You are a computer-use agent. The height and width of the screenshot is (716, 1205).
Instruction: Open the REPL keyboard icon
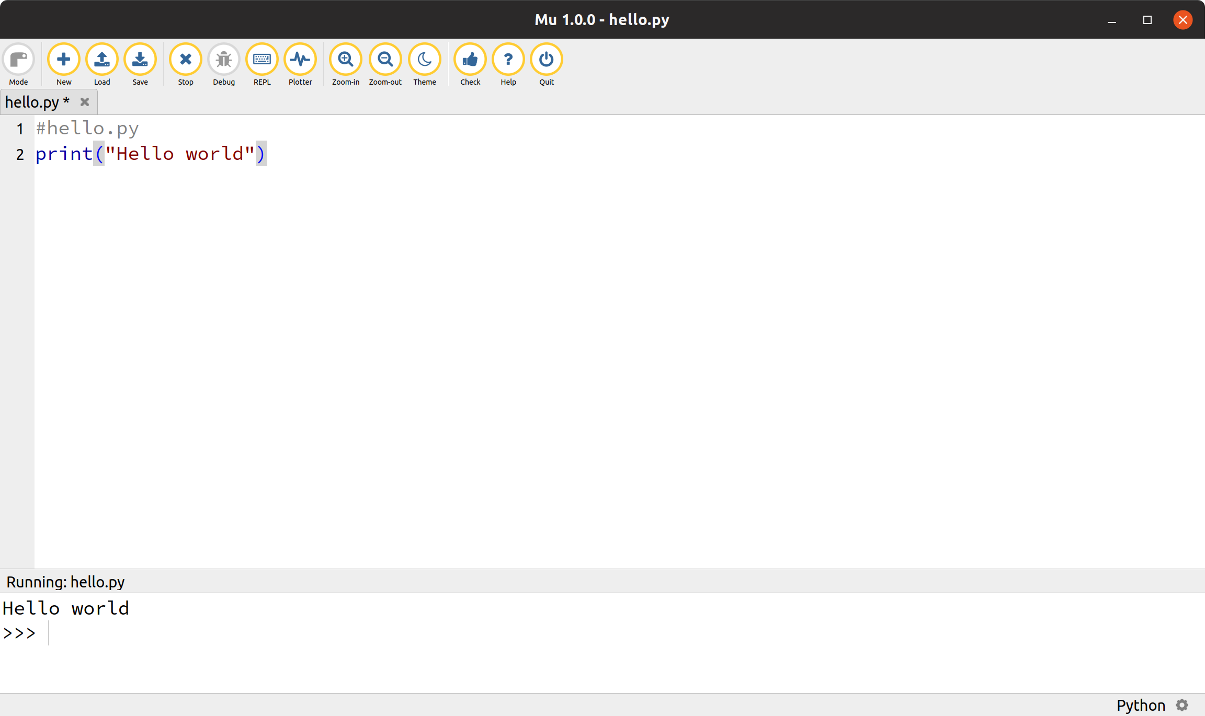point(262,60)
